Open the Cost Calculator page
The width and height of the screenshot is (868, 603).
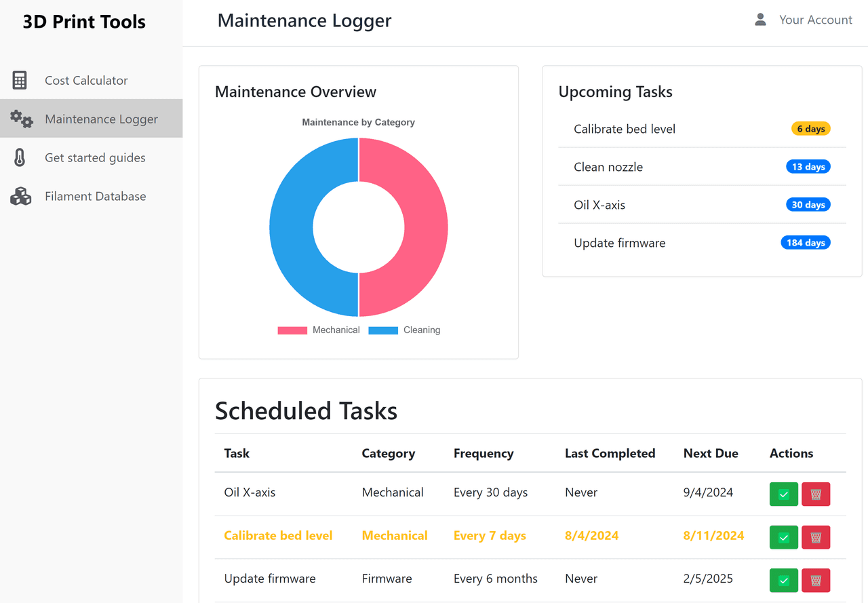click(x=86, y=80)
